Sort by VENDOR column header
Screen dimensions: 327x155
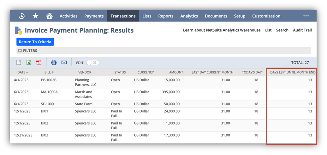click(x=85, y=72)
